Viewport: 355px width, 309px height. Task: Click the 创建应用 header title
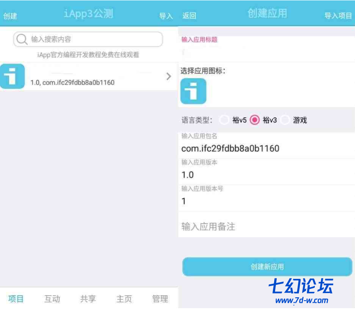[x=267, y=13]
